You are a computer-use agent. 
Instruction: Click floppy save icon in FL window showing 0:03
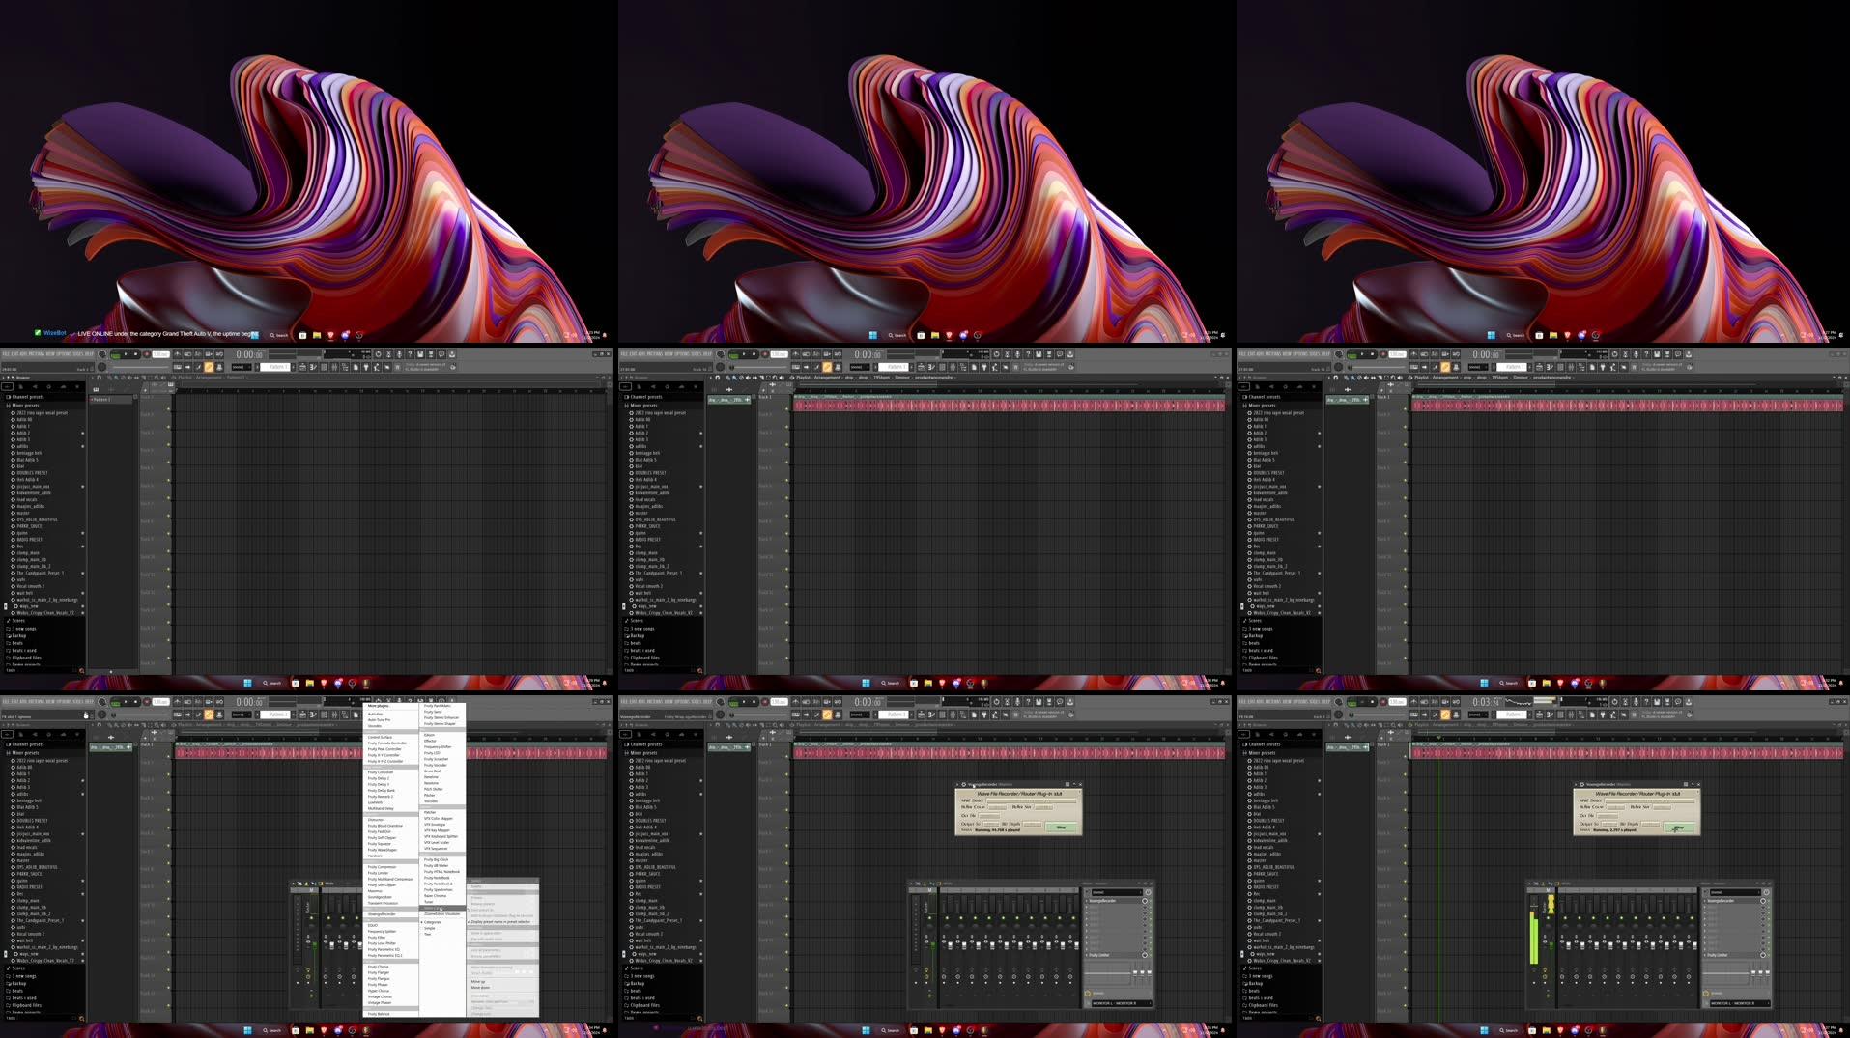pyautogui.click(x=1657, y=702)
